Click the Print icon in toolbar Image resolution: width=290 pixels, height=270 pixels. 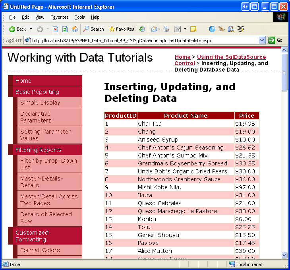pyautogui.click(x=166, y=29)
